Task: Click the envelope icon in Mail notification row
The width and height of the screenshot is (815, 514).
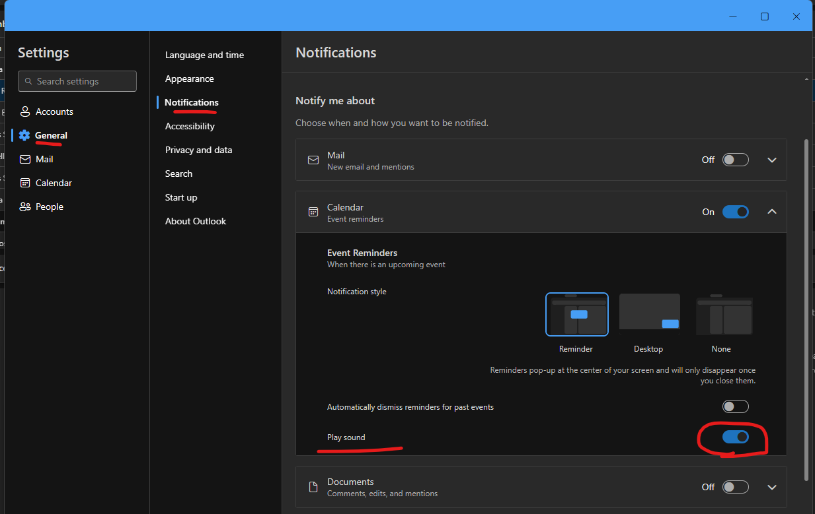Action: (313, 160)
